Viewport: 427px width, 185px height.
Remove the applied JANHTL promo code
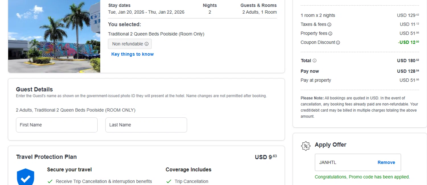click(x=386, y=163)
